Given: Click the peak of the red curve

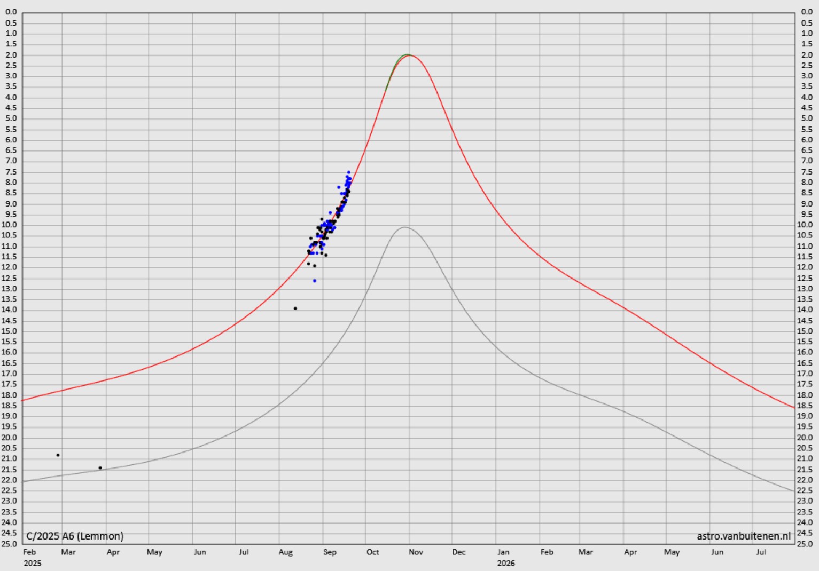Looking at the screenshot, I should pos(409,55).
